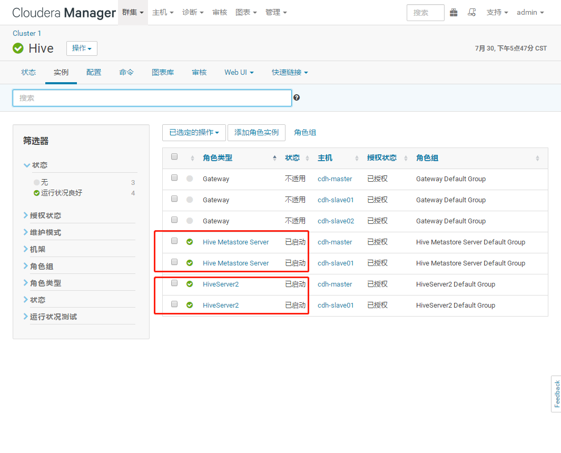This screenshot has width=561, height=453.
Task: Open the 群集 dropdown menu
Action: click(133, 13)
